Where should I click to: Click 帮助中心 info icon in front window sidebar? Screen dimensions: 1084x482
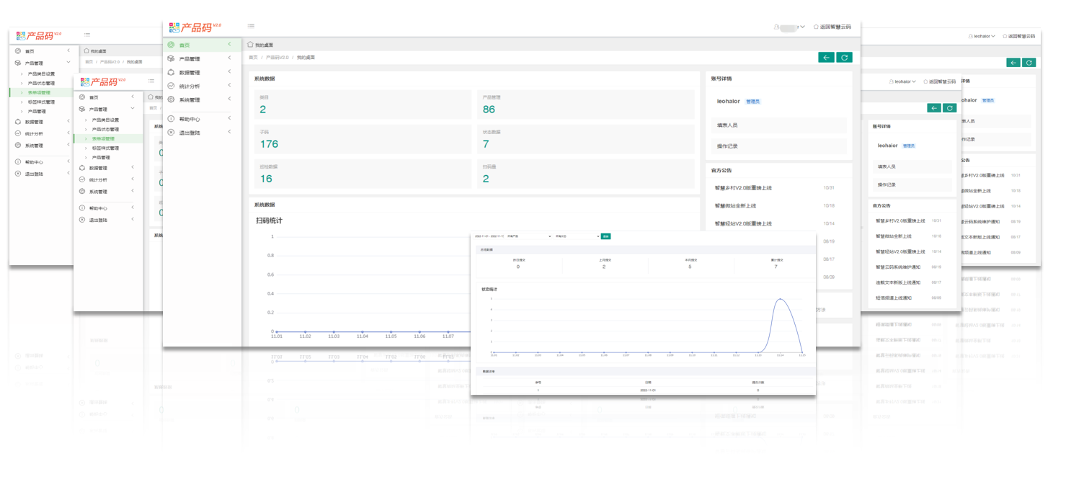point(171,119)
